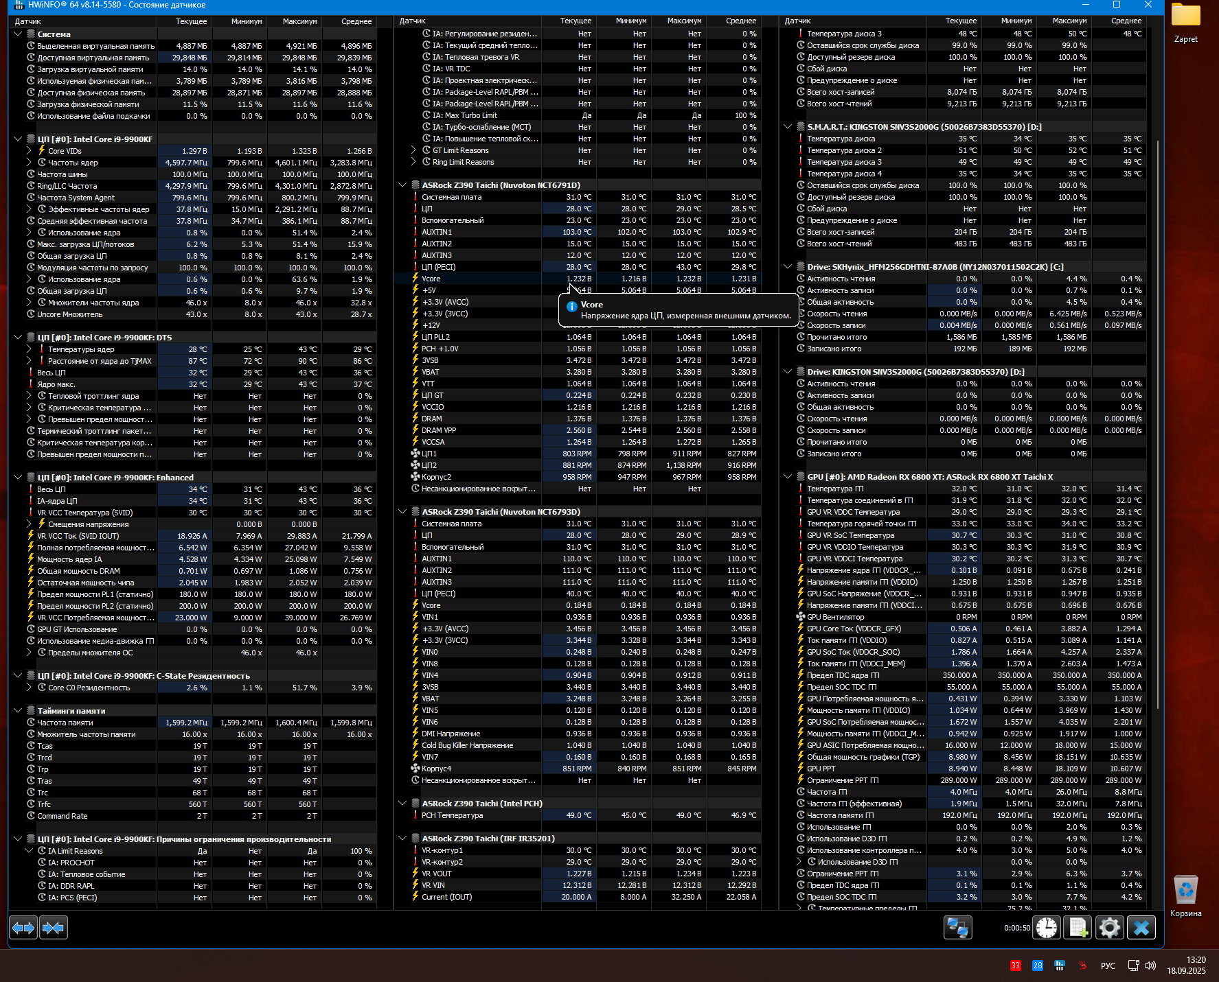1219x982 pixels.
Task: Select the Current (IOUT) row
Action: pos(578,897)
